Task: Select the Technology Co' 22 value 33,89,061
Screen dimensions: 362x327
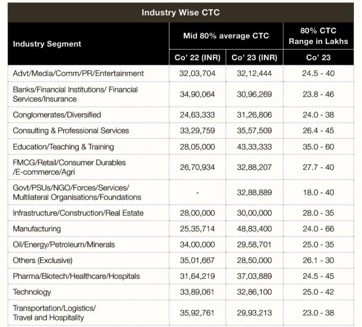Action: click(197, 292)
